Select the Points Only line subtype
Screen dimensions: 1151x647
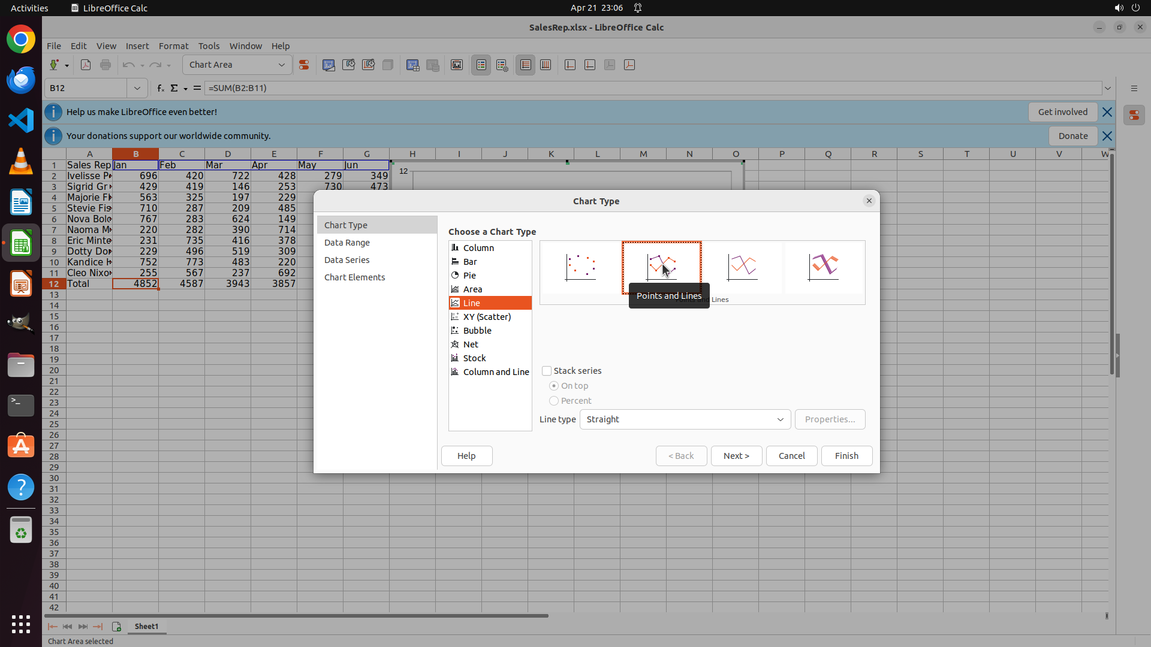pos(580,267)
